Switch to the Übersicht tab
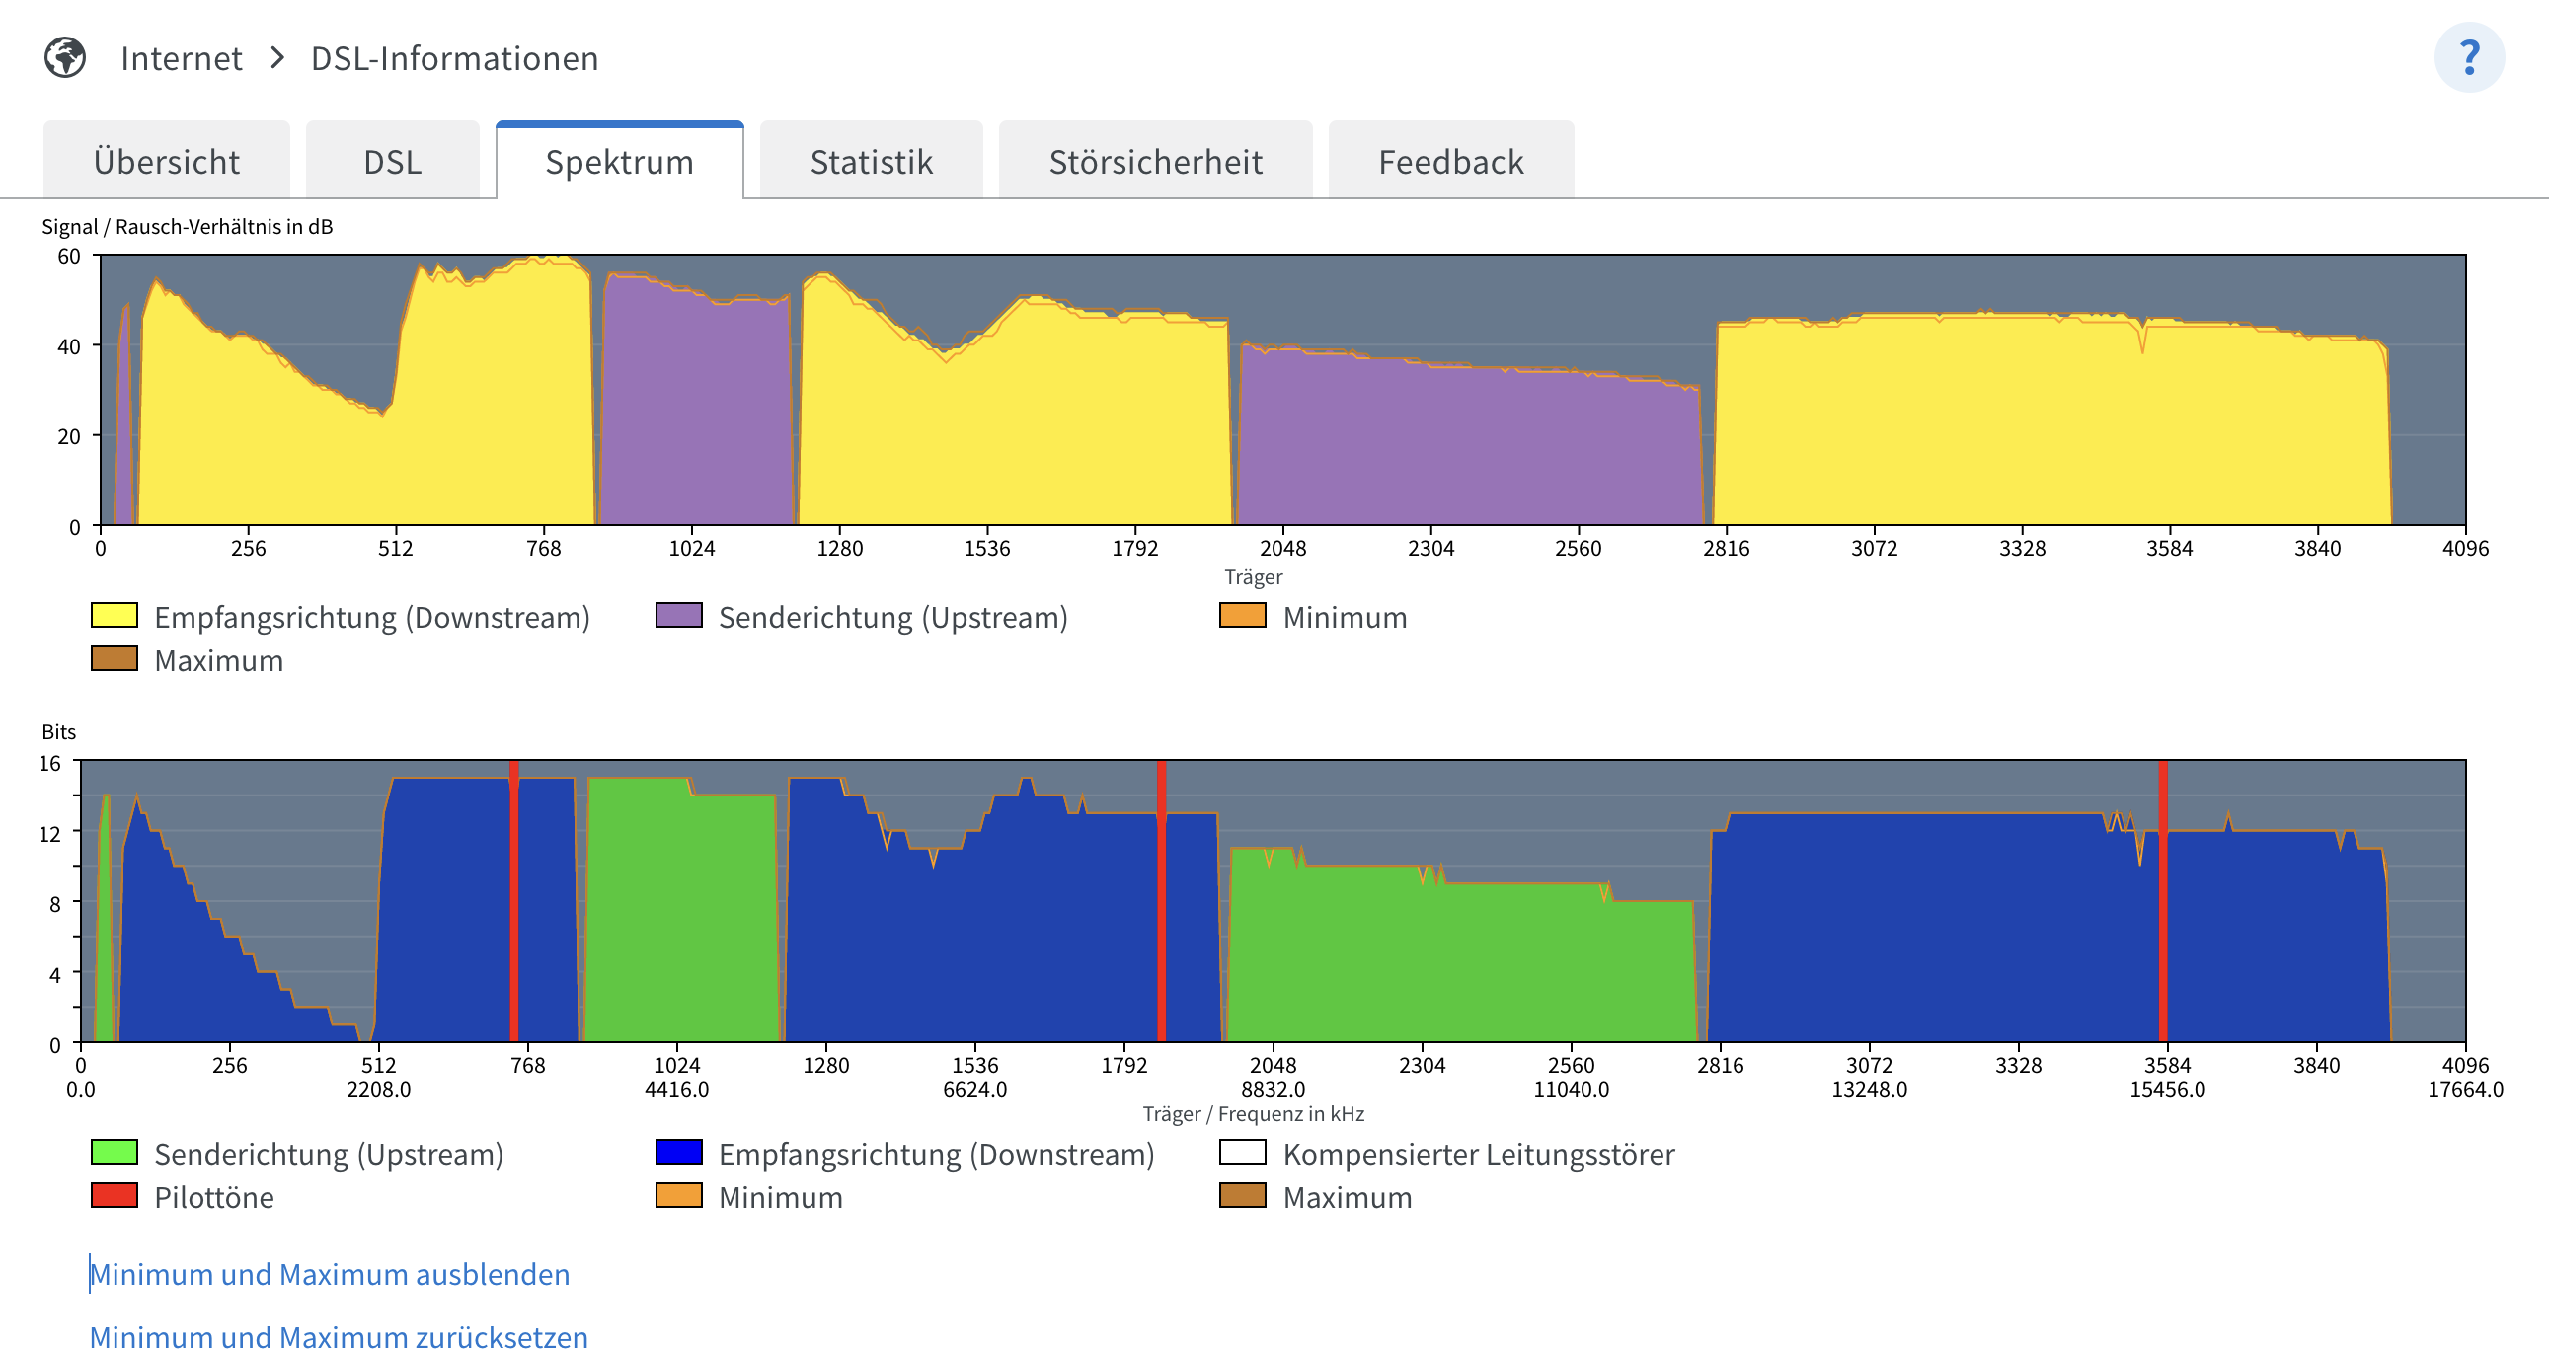Screen dimensions: 2549x1364 (x=166, y=161)
